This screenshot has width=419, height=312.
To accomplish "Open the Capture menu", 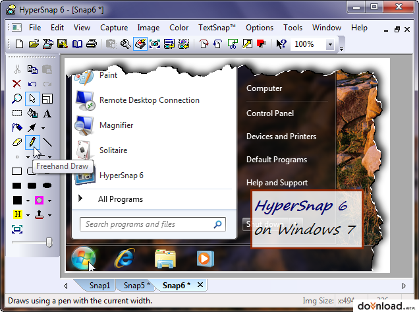I will (114, 28).
